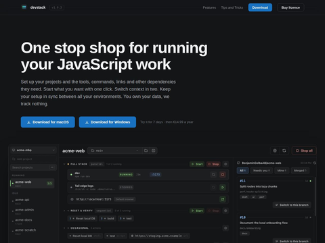
Task: Click step 3 test chip
Action: tap(126, 219)
